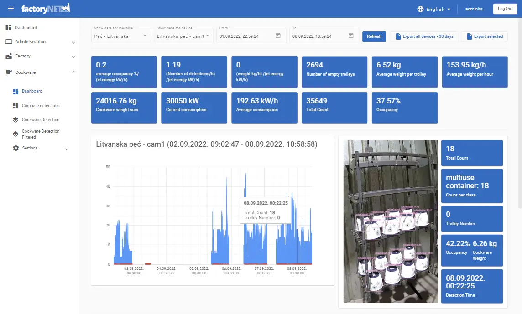The height and width of the screenshot is (314, 522).
Task: Open the To date calendar picker
Action: [351, 36]
